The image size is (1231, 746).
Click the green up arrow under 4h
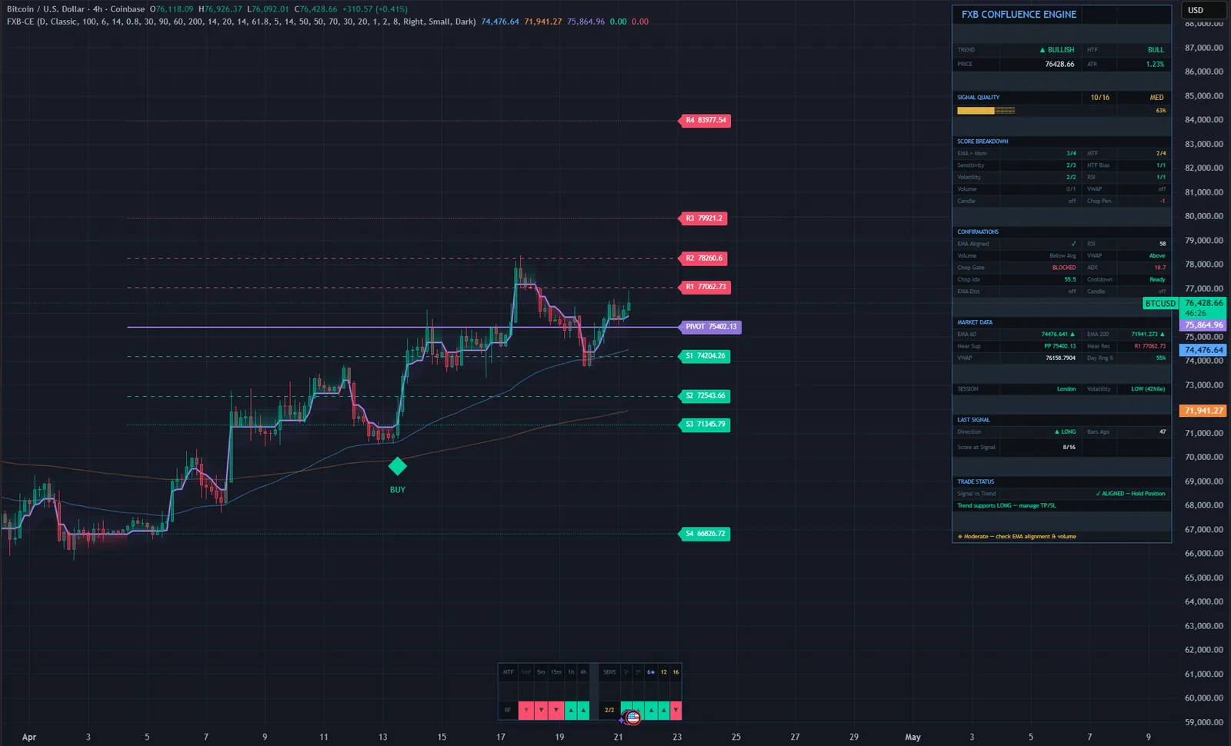click(x=583, y=710)
